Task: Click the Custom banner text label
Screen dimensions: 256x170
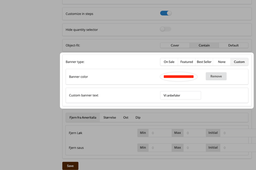Action: click(x=84, y=95)
